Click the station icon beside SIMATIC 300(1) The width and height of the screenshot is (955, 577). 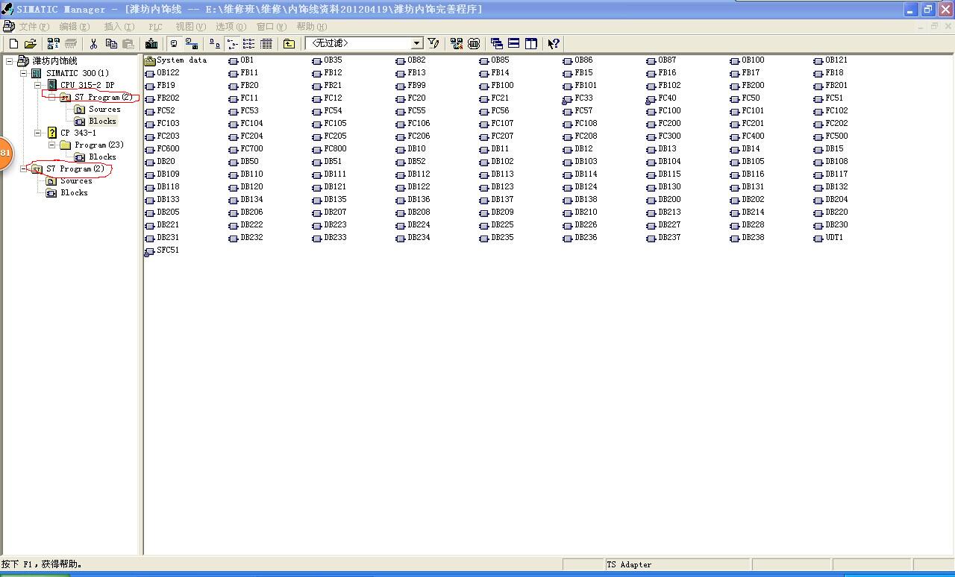coord(37,73)
